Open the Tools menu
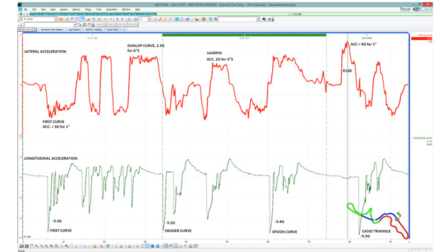 (99, 10)
